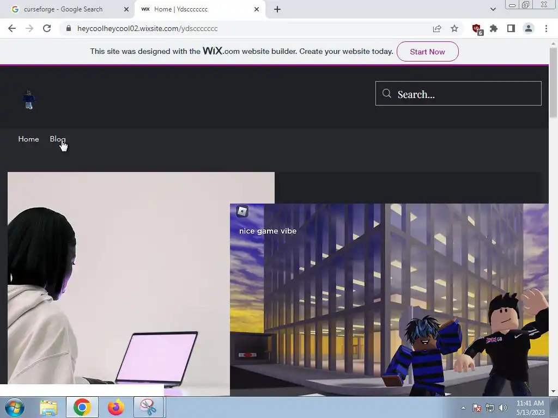Open the Snipping Tool taskbar icon
558x418 pixels.
point(148,407)
